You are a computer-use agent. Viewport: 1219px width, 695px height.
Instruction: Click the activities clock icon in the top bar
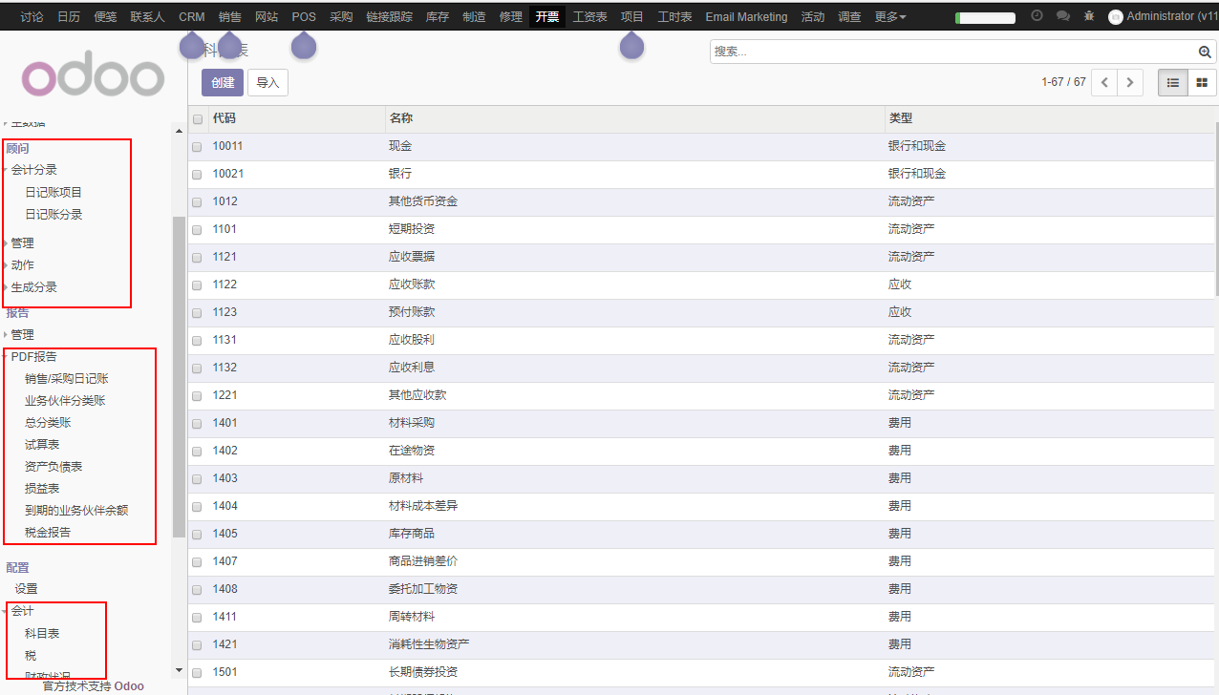(x=1037, y=16)
